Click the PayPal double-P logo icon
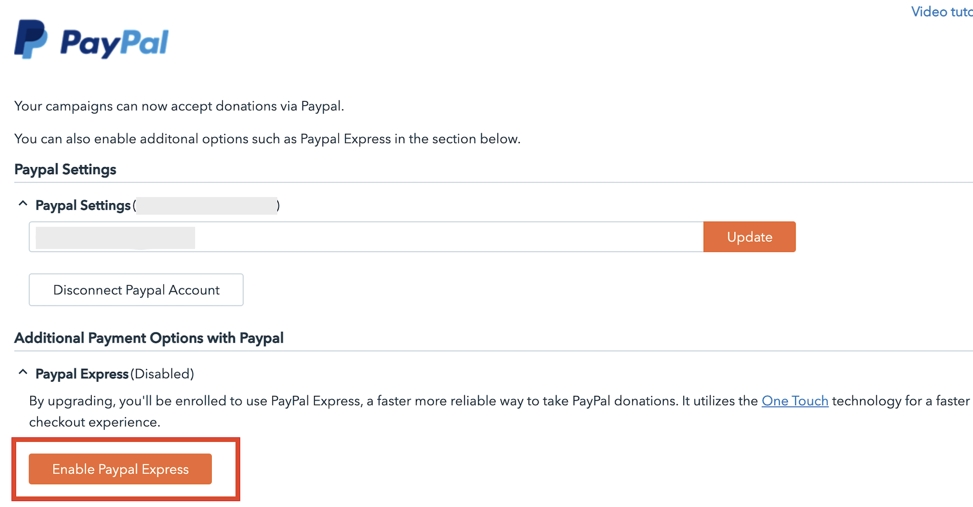 31,39
